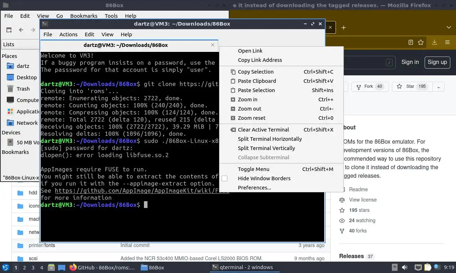
Task: Select Copy Link Address entry
Action: click(281, 60)
